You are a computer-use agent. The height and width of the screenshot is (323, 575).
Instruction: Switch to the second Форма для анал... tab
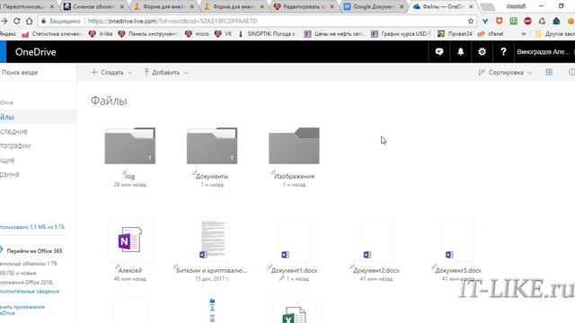coord(234,6)
